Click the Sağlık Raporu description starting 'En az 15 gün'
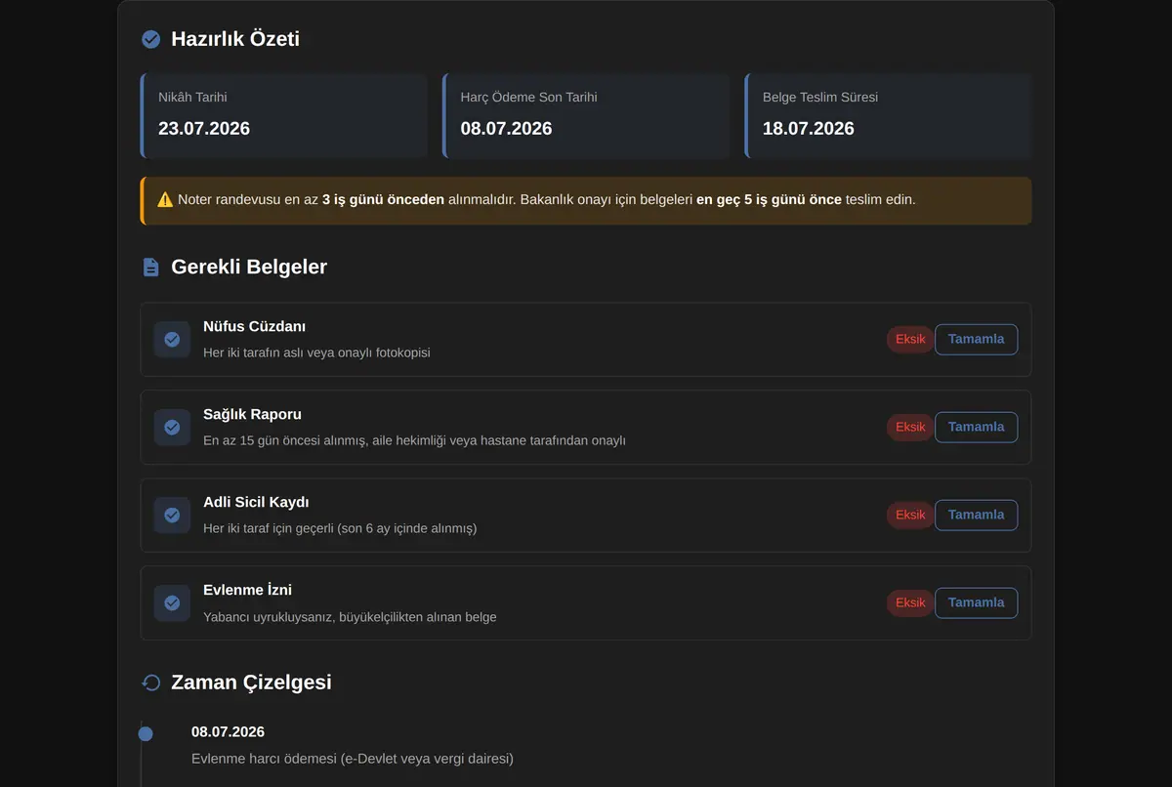Viewport: 1172px width, 787px height. pos(414,440)
